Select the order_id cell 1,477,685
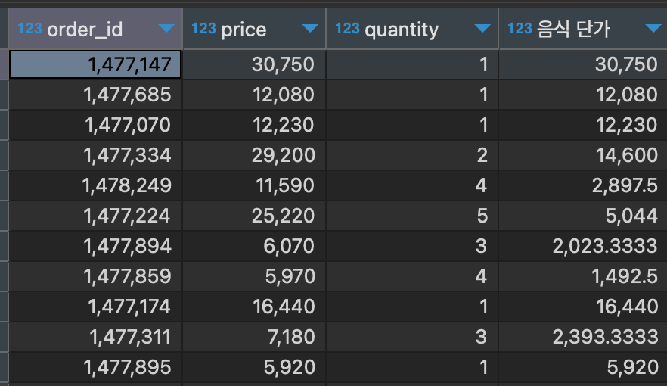Image resolution: width=667 pixels, height=386 pixels. coord(95,95)
